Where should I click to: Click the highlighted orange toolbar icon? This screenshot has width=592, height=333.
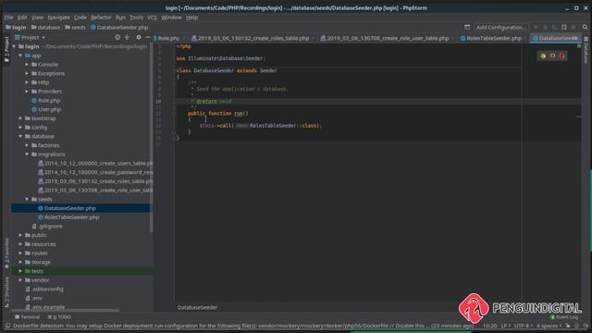click(x=563, y=27)
